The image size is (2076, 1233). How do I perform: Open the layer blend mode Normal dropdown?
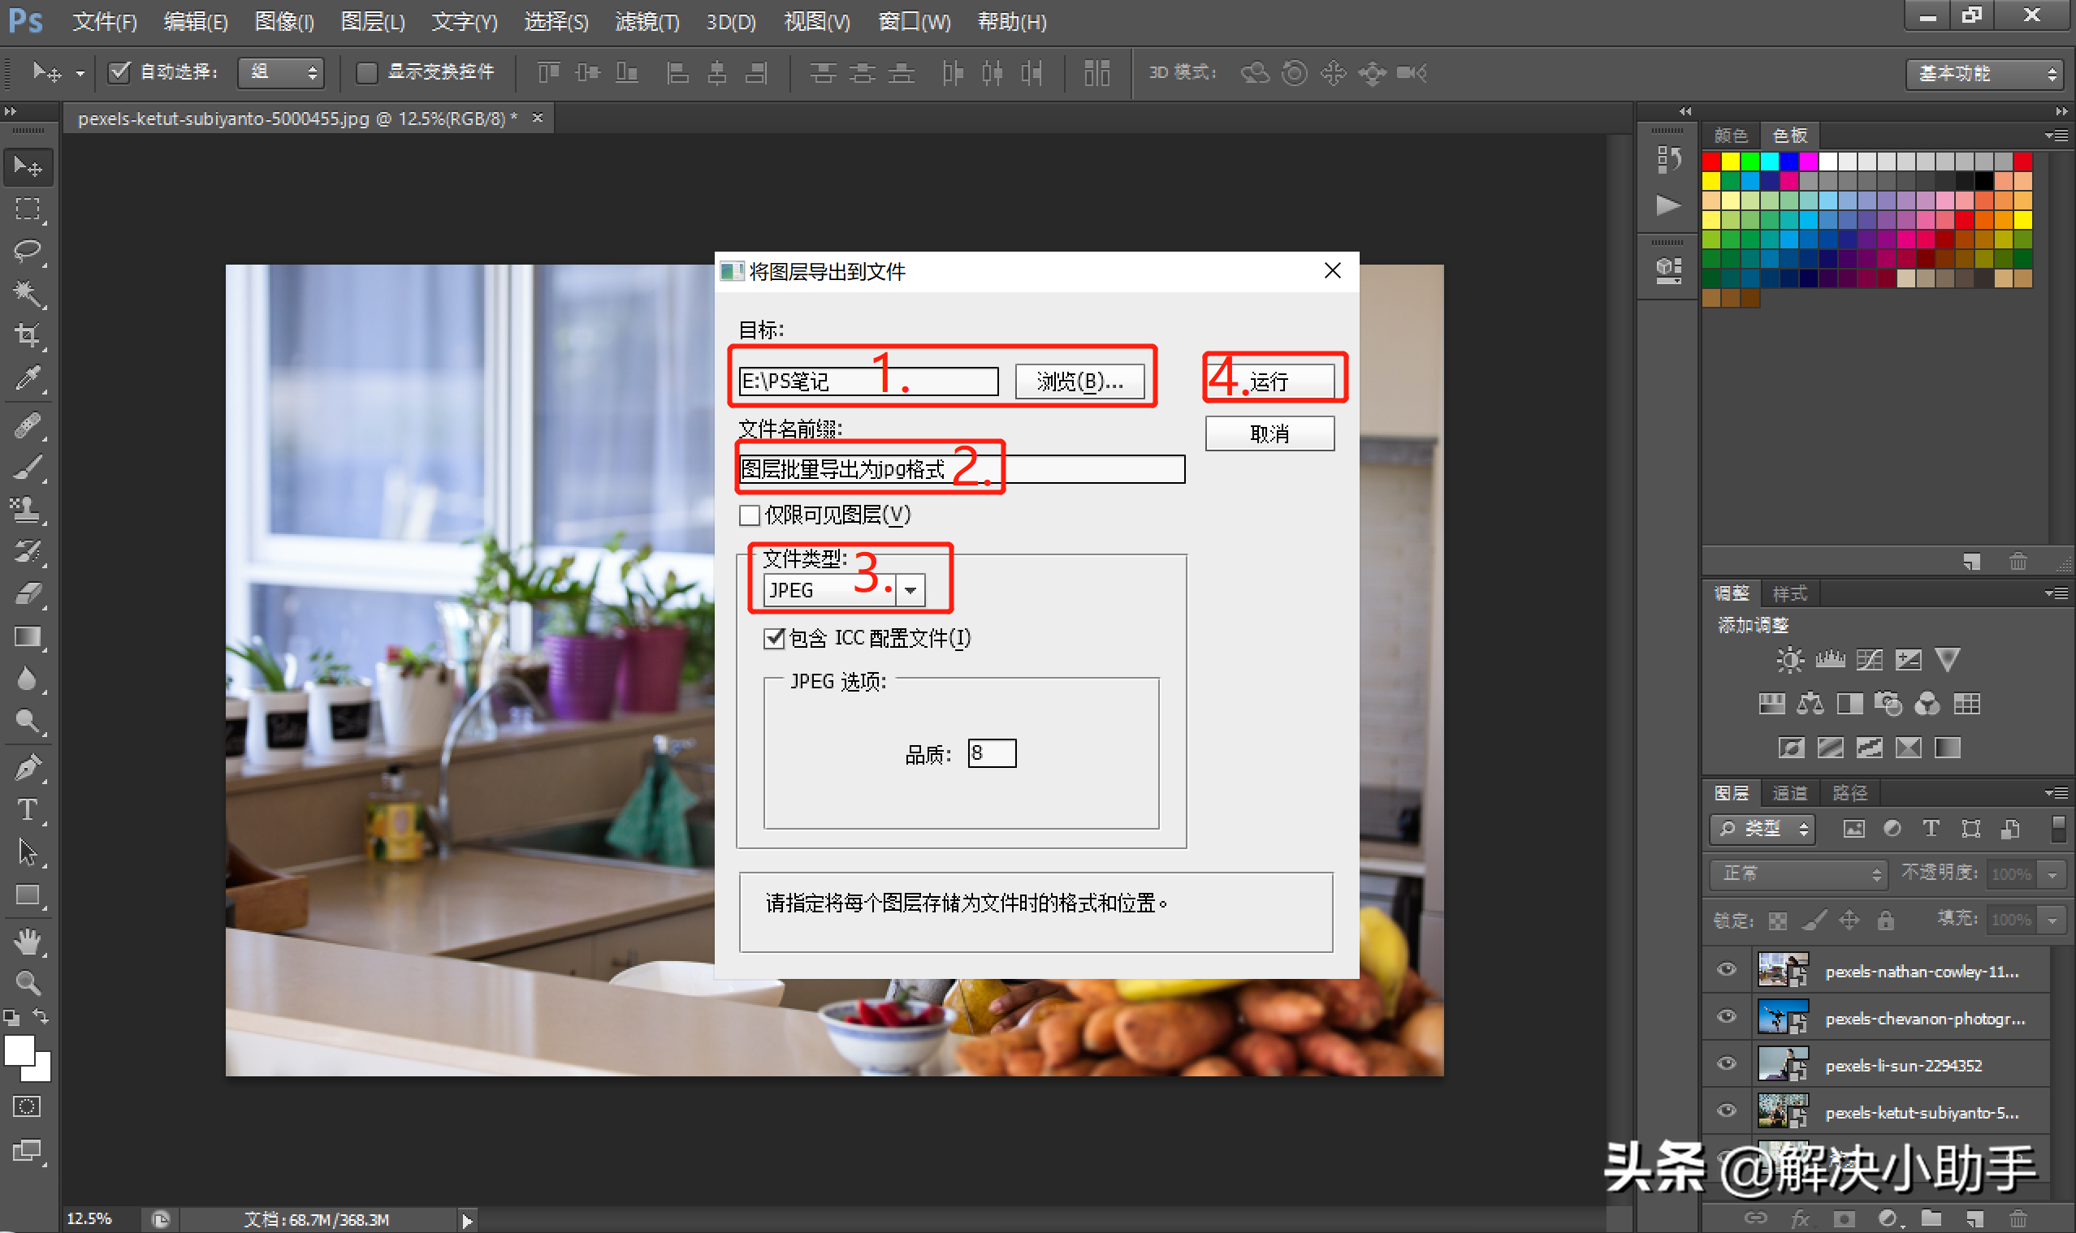coord(1798,874)
